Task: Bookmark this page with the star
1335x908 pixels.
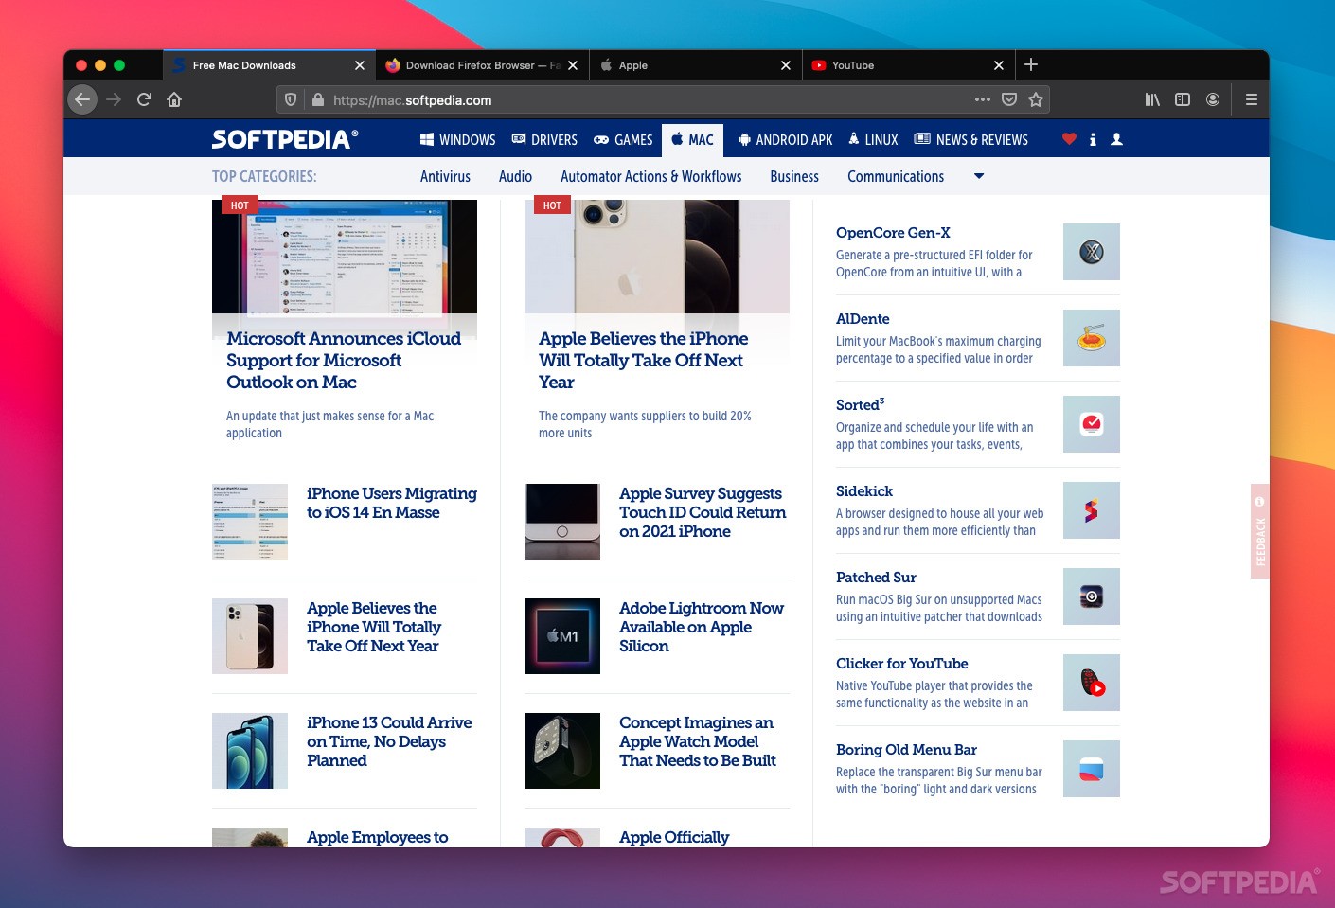Action: [x=1036, y=99]
